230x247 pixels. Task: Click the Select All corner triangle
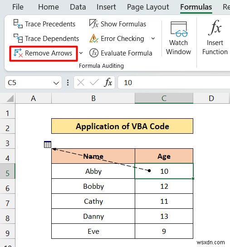10,99
